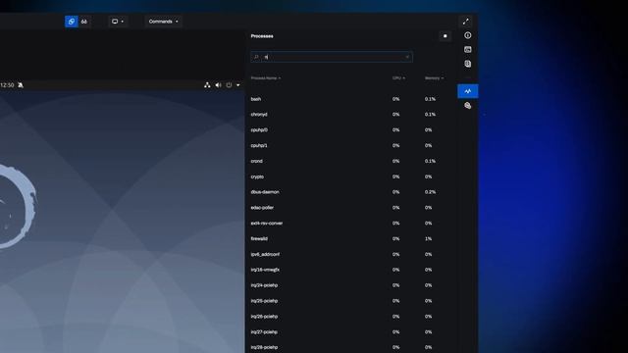Click the 68 count next to link icon
Image resolution: width=628 pixels, height=353 pixels.
(x=84, y=22)
